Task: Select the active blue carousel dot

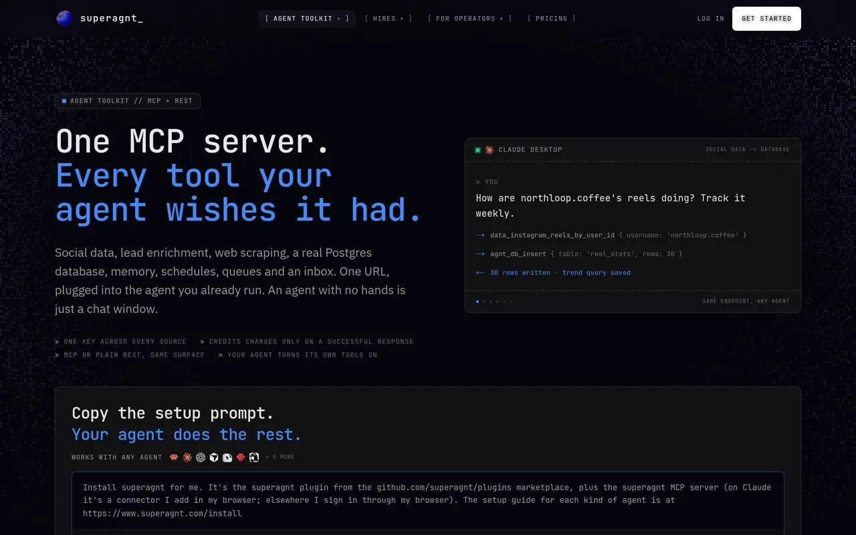Action: (477, 302)
